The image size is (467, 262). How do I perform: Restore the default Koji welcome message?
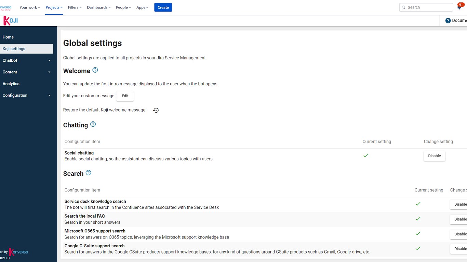coord(156,110)
